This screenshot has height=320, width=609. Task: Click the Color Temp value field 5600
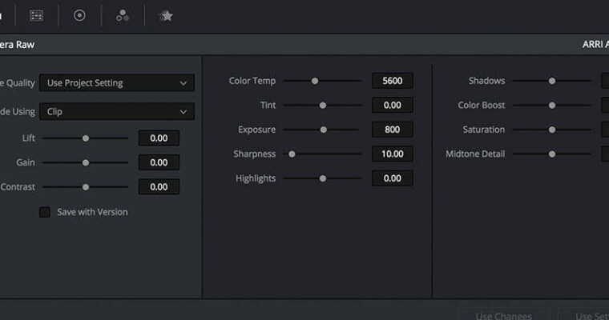pos(393,81)
